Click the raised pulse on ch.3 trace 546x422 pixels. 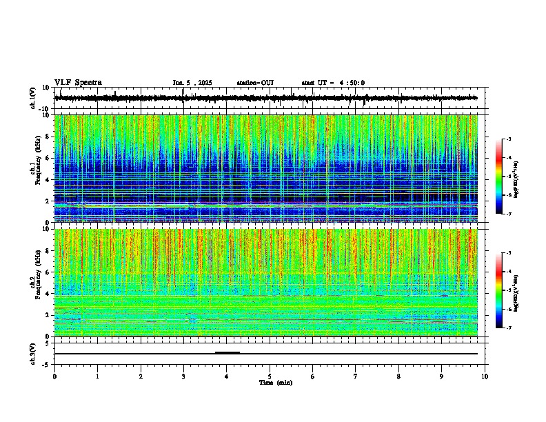coord(228,352)
